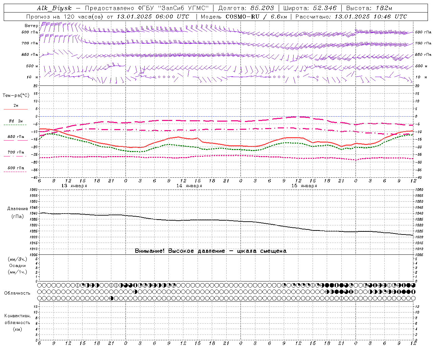Click the '15 января' date label
The image size is (433, 346).
pos(304,186)
